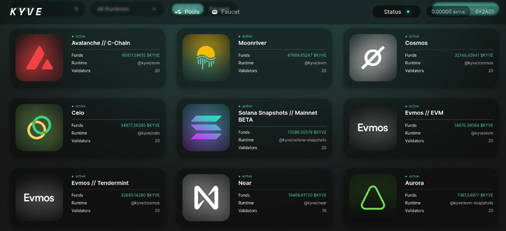Open the Cosmos pool title
506x231 pixels.
[x=416, y=43]
